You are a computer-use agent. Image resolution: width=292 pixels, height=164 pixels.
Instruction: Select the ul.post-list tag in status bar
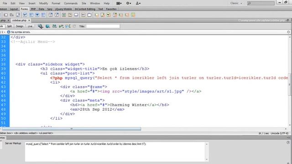pos(46,133)
